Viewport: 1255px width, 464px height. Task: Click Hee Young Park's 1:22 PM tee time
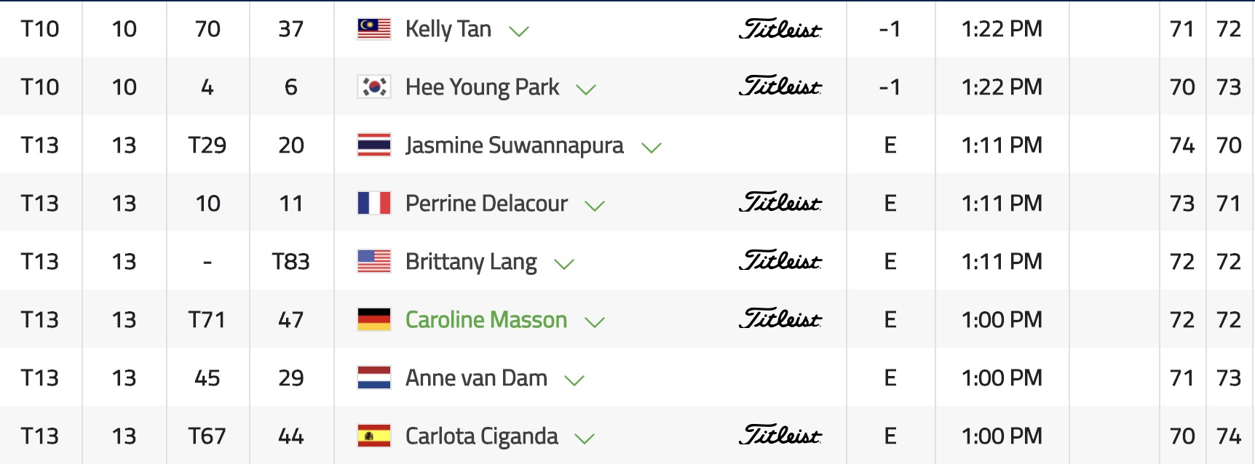(1001, 87)
